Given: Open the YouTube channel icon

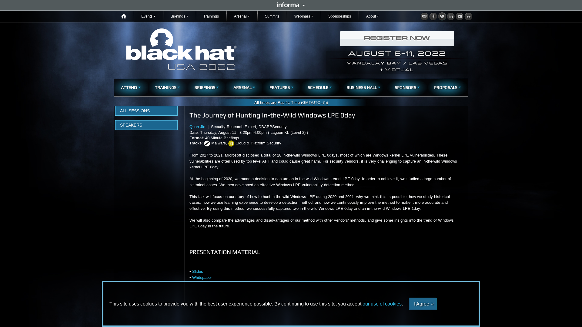Looking at the screenshot, I should [x=460, y=16].
